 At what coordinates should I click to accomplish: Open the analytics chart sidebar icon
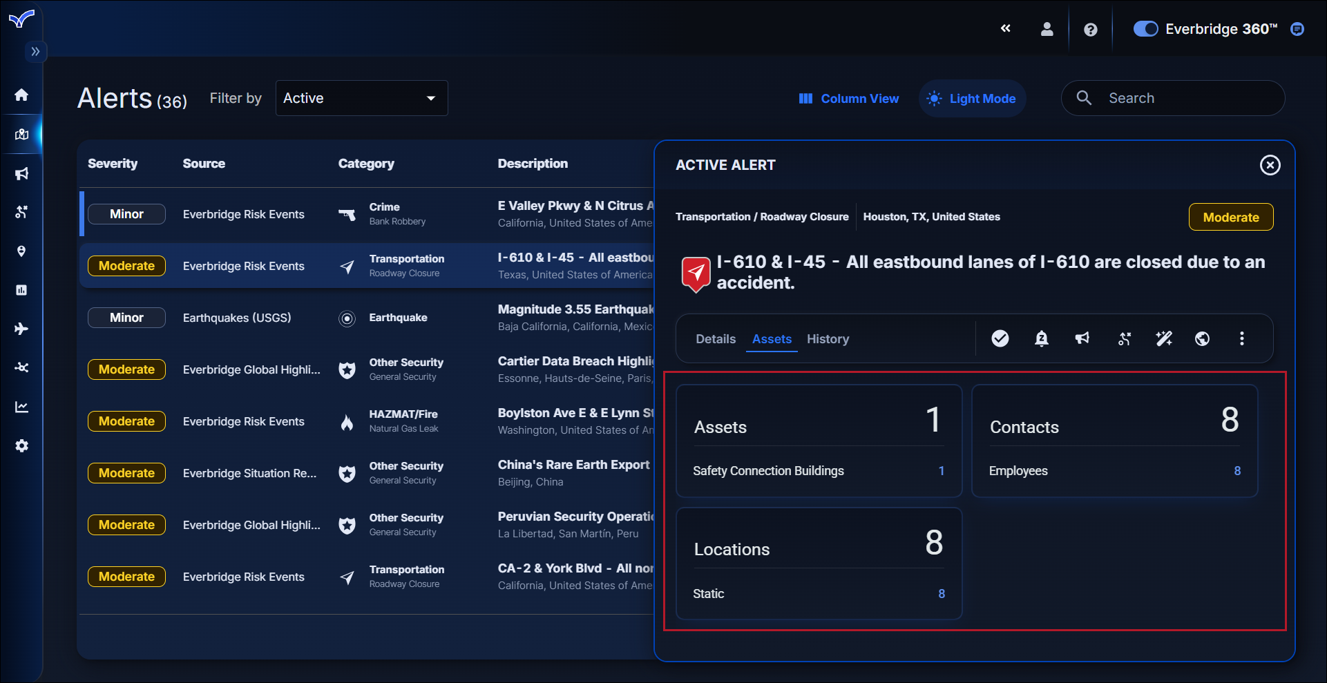[21, 407]
